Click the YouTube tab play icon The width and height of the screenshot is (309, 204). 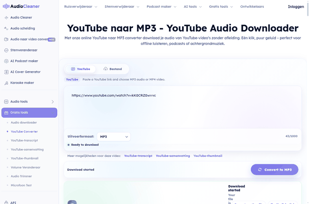73,69
